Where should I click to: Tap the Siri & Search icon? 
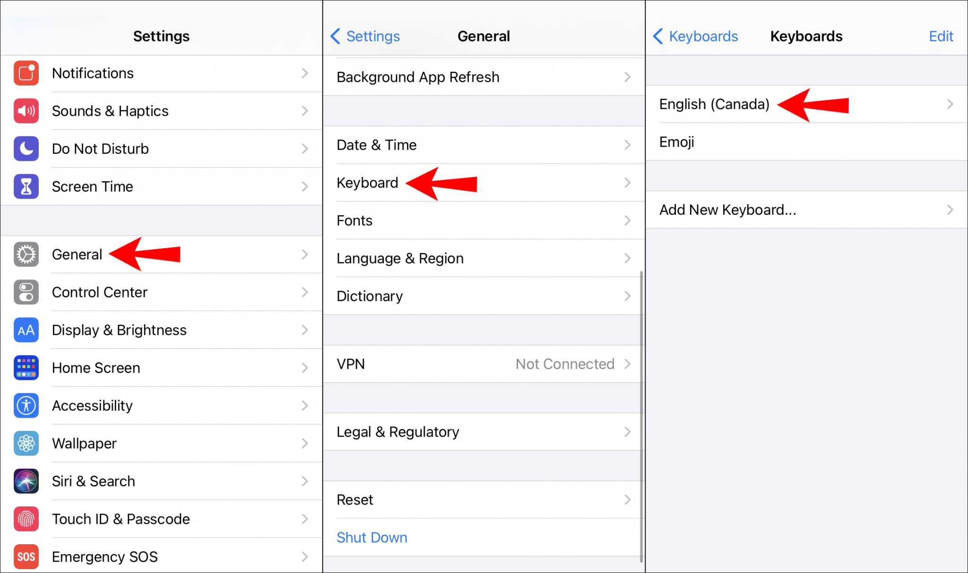(x=26, y=481)
